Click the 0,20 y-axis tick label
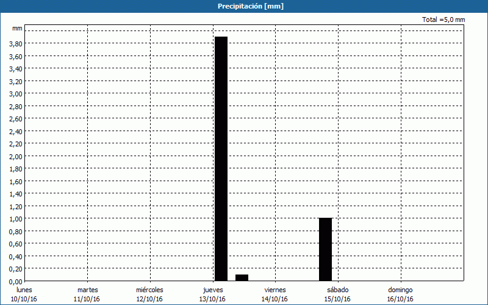This screenshot has height=305, width=488. [x=16, y=269]
